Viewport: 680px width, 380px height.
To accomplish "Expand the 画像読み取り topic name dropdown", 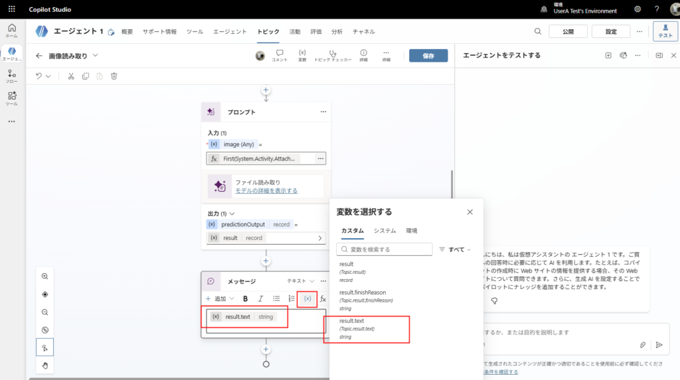I will click(96, 56).
